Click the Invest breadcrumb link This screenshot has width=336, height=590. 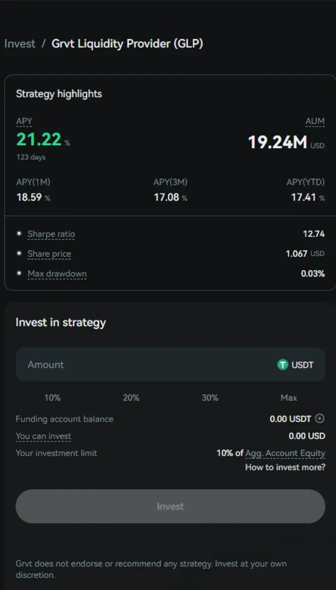(20, 44)
